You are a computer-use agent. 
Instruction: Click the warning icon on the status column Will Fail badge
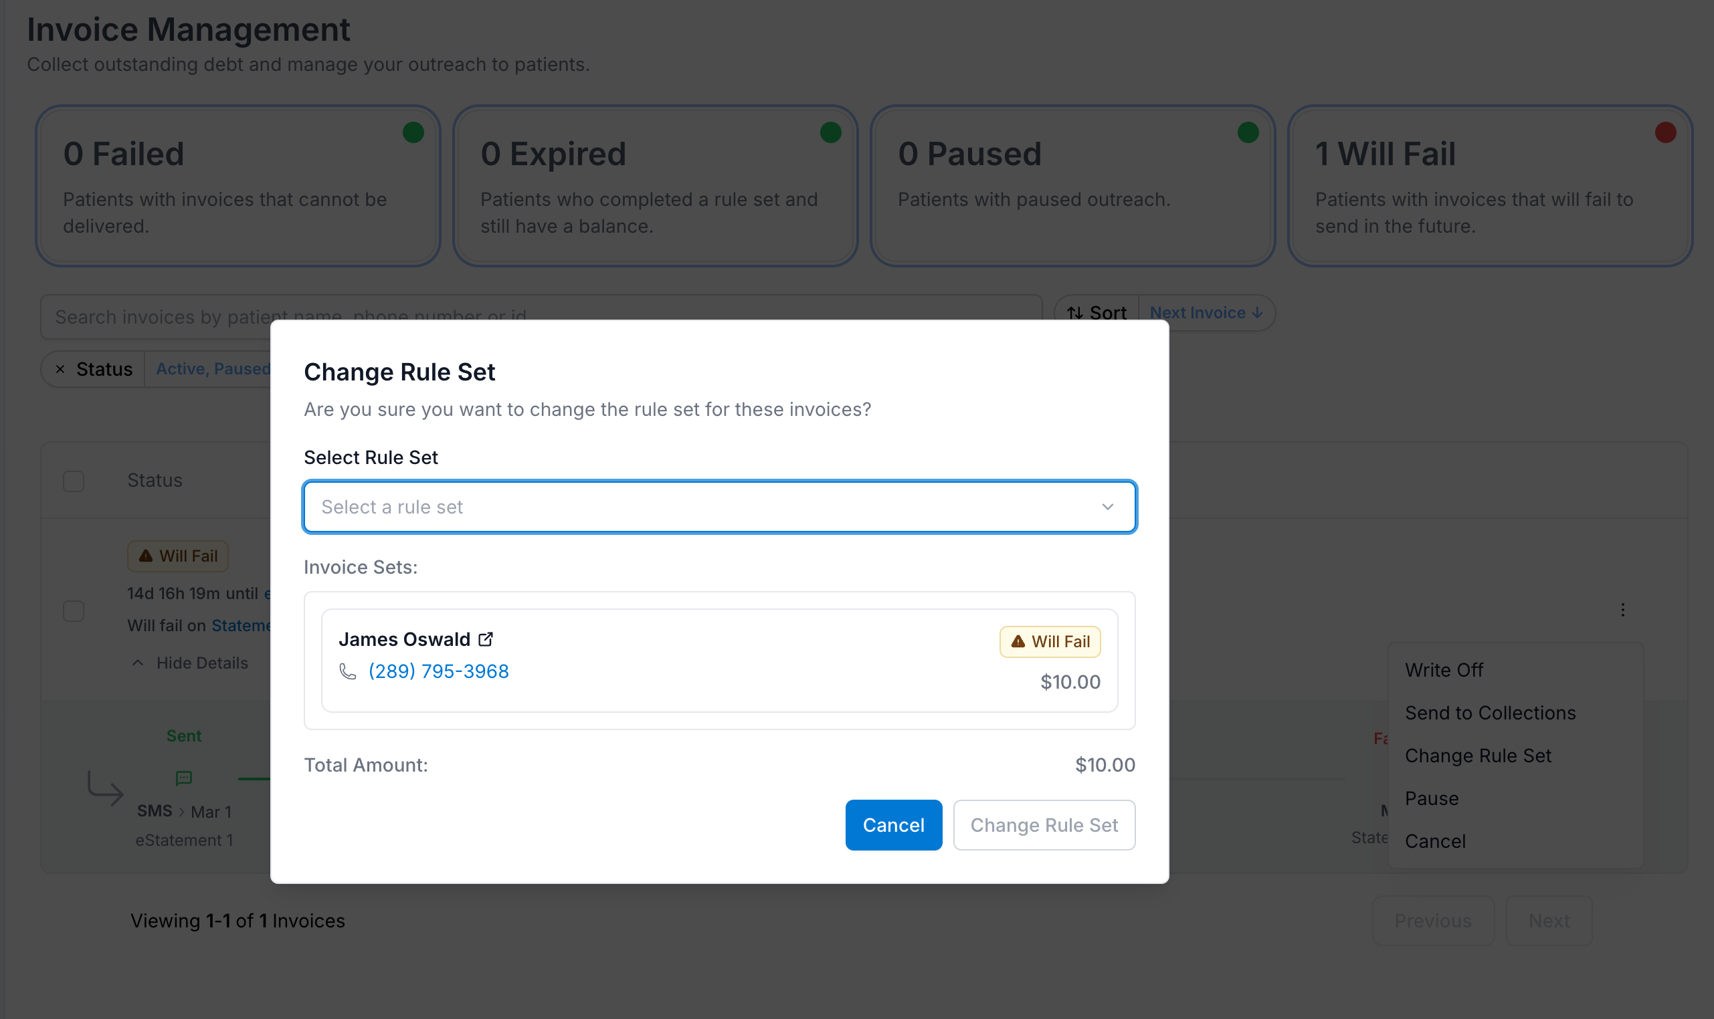point(147,556)
